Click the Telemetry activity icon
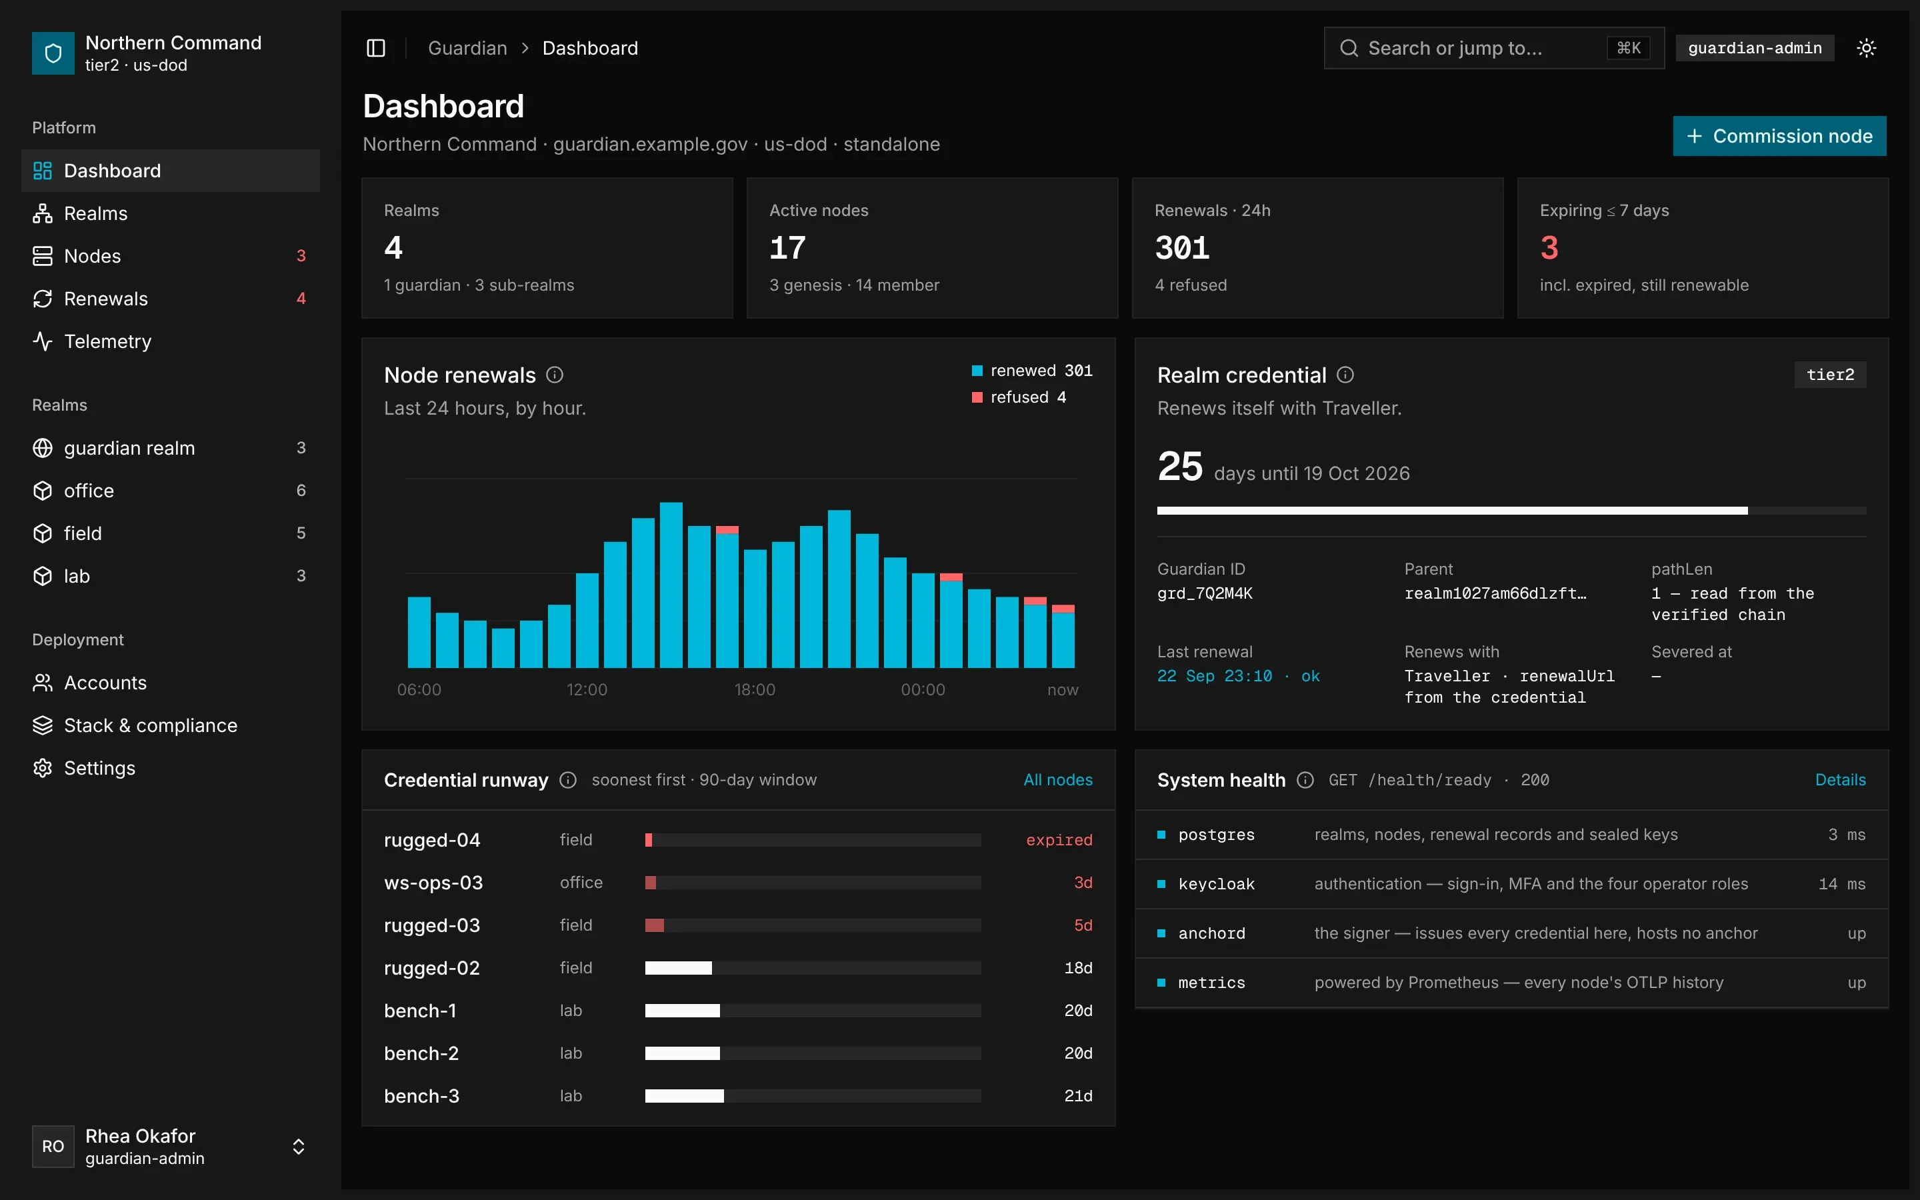 tap(43, 341)
